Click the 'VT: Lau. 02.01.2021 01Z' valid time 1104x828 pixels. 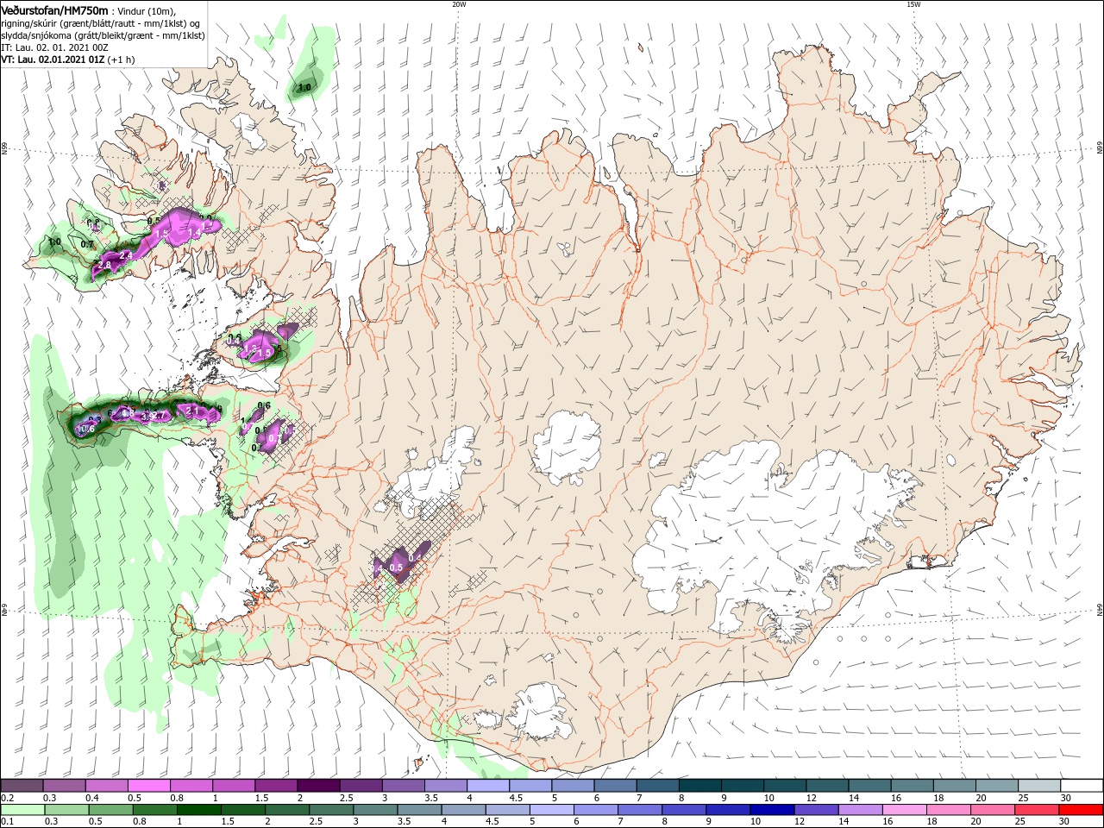[53, 60]
